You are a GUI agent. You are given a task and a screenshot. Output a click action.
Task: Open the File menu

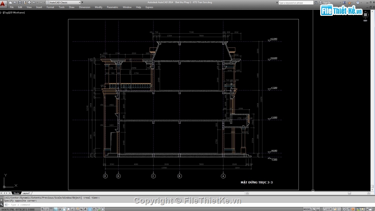coord(11,7)
